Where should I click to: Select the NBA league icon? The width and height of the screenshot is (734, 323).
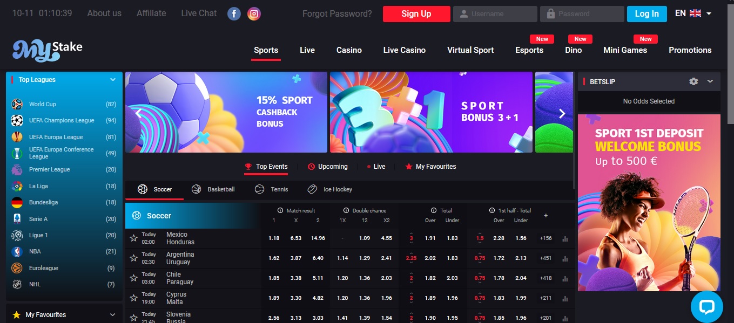[17, 251]
